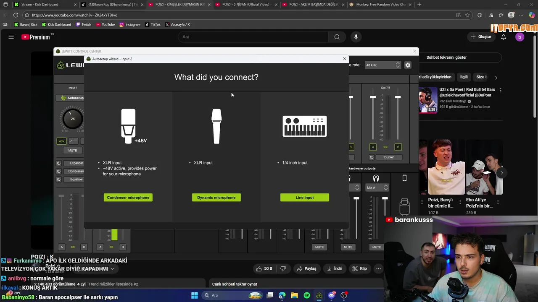Screen dimensions: 538x302
Task: Choose the Line input option
Action: [305, 198]
